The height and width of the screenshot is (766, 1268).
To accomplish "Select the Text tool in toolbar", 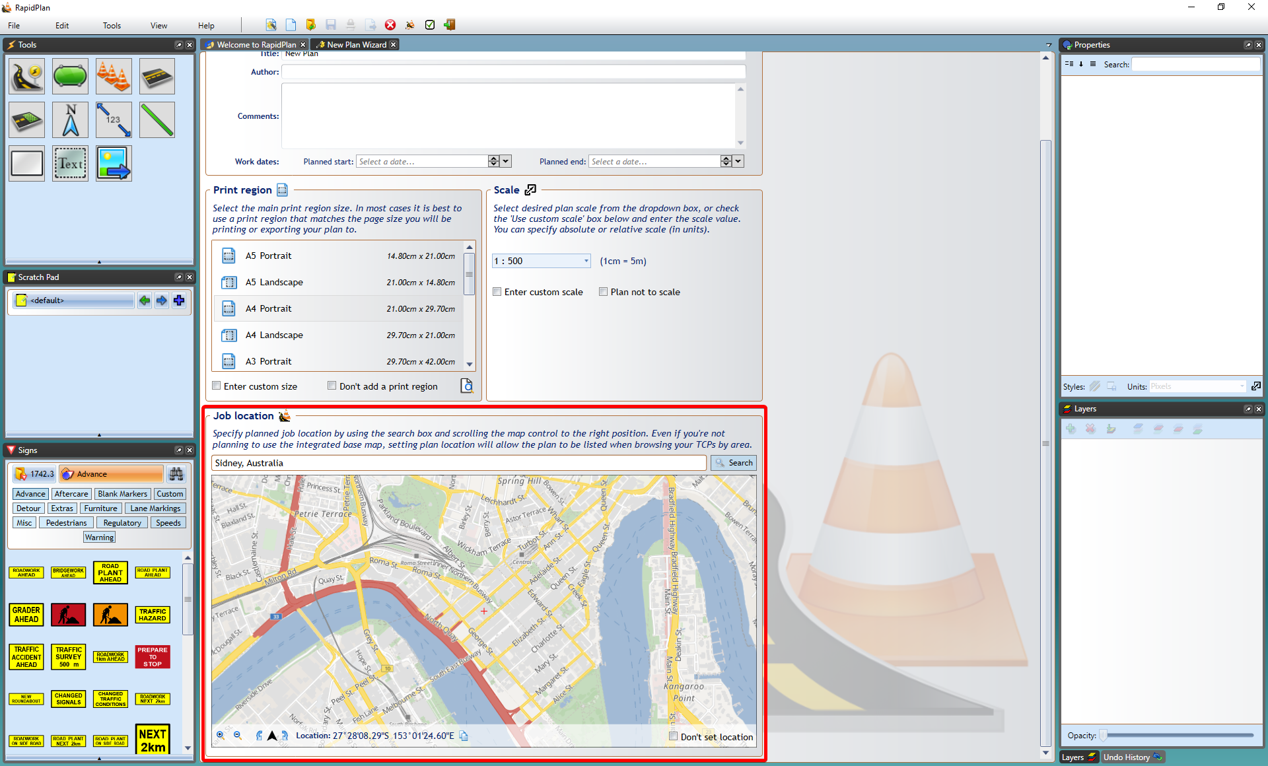I will pyautogui.click(x=70, y=163).
